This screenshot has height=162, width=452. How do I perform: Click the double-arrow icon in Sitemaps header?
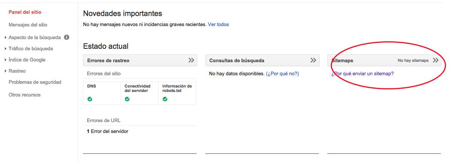(x=435, y=60)
